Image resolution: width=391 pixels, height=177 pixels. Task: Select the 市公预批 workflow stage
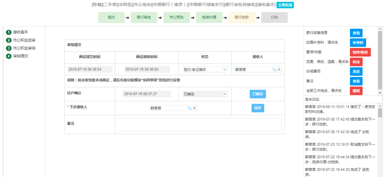coord(176,18)
